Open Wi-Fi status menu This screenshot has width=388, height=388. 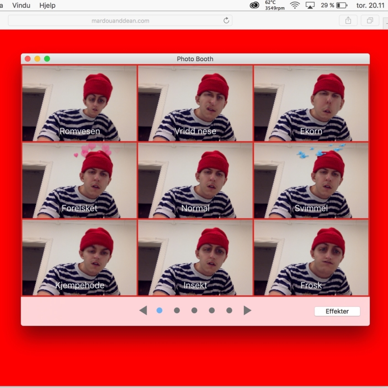coord(295,5)
